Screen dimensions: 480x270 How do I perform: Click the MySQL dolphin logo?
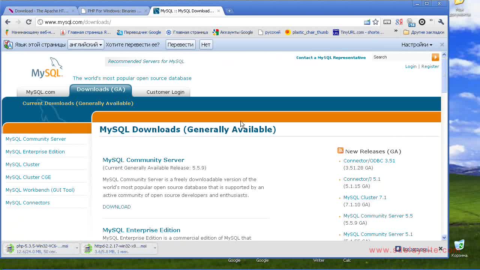tap(47, 68)
